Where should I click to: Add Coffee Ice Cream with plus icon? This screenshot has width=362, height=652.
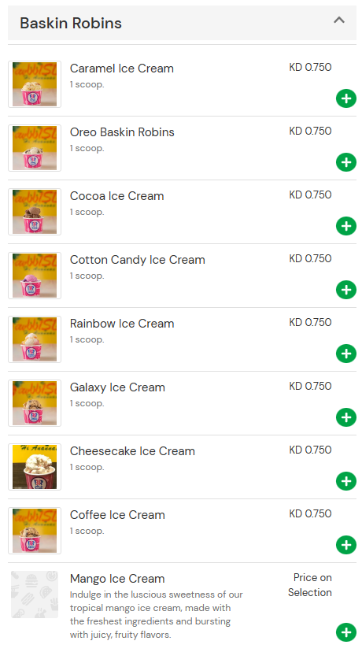pyautogui.click(x=346, y=545)
